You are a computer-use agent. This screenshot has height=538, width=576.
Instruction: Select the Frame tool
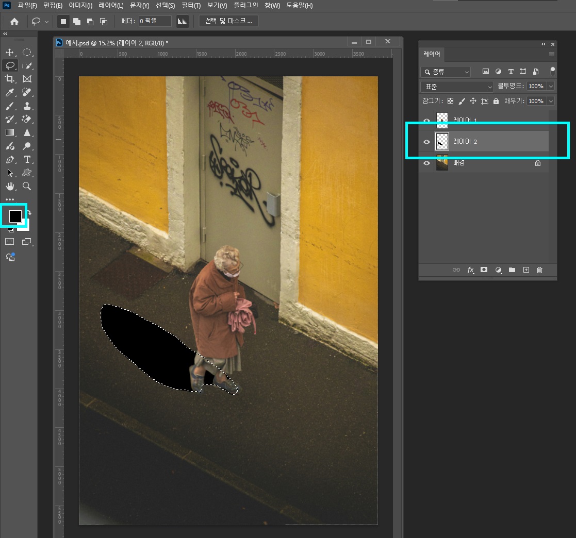coord(27,79)
